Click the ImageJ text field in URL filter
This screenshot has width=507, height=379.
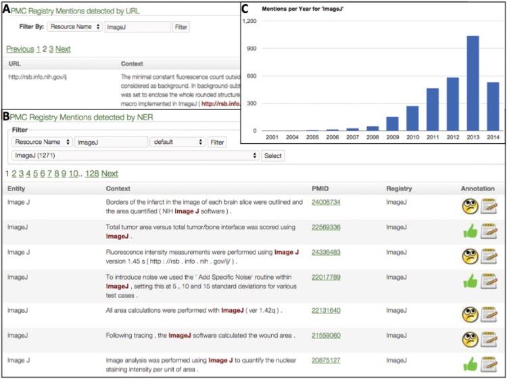tap(138, 27)
